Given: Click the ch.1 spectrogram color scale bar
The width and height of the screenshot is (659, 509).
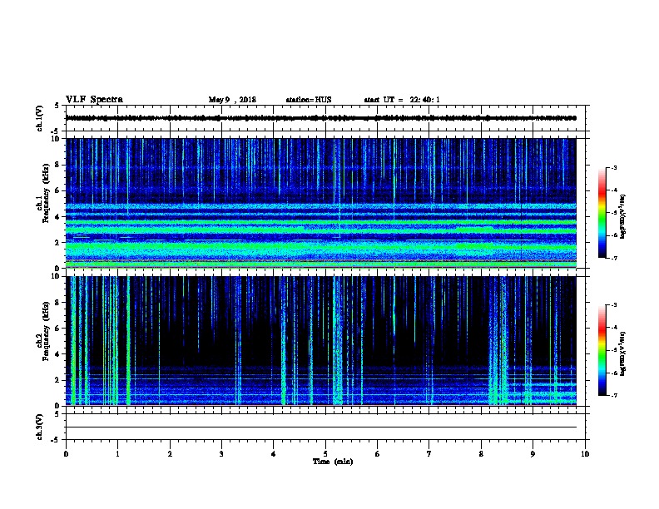Looking at the screenshot, I should (x=602, y=213).
